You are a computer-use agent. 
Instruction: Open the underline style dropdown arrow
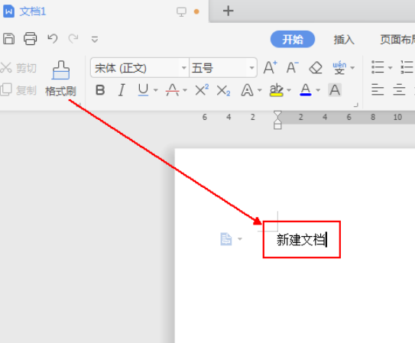point(156,90)
